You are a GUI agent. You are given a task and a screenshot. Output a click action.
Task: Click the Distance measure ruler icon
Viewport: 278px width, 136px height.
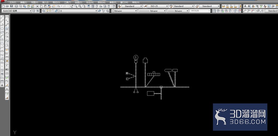pyautogui.click(x=224, y=6)
